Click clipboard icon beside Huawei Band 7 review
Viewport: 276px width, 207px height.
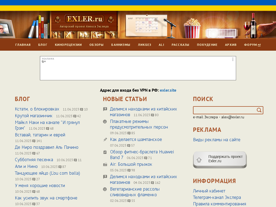pyautogui.click(x=105, y=152)
